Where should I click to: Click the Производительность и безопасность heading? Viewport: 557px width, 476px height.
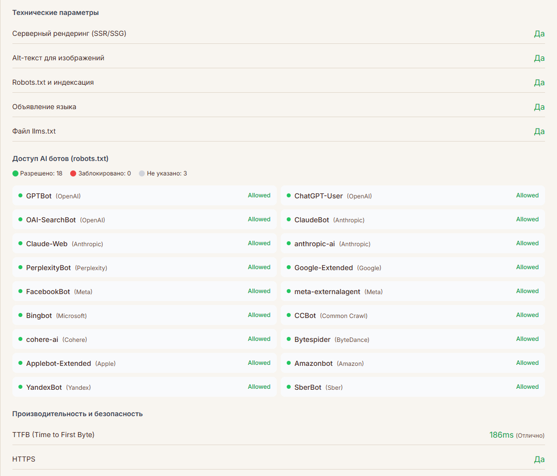78,414
